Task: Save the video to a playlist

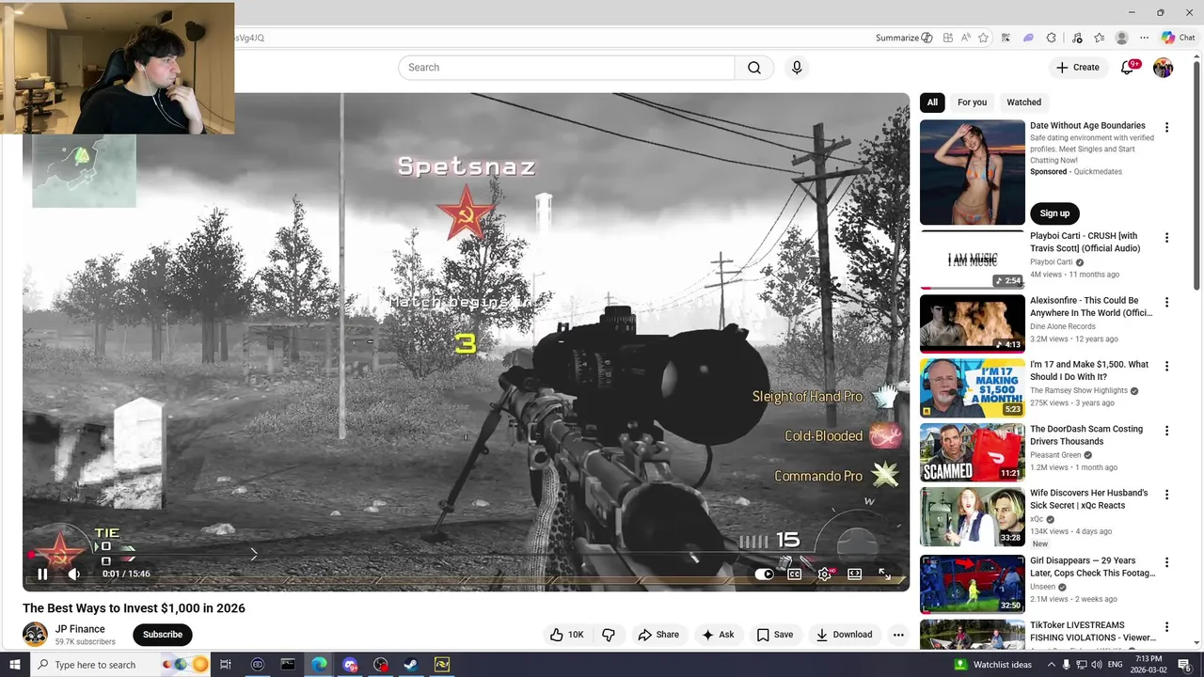Action: coord(775,635)
